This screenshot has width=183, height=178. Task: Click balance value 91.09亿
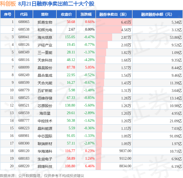tap(176, 136)
